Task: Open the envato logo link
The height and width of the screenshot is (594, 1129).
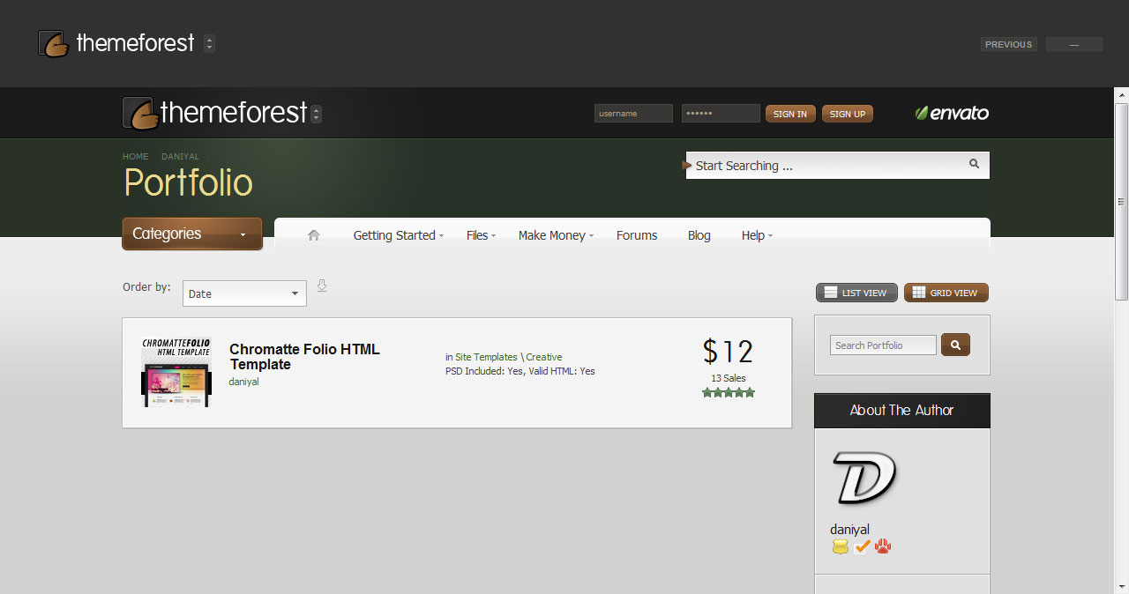Action: click(x=952, y=113)
